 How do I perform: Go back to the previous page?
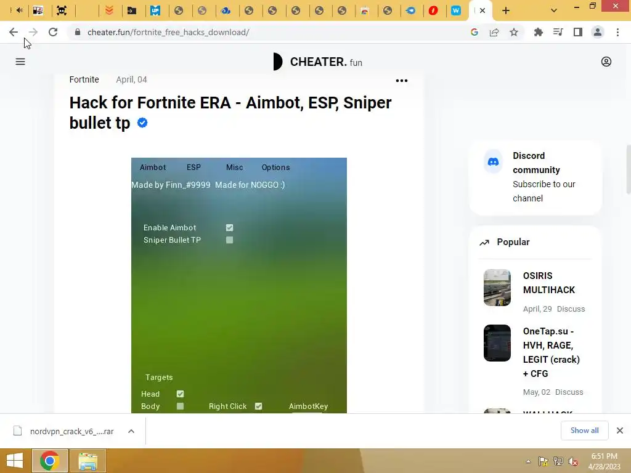tap(14, 32)
